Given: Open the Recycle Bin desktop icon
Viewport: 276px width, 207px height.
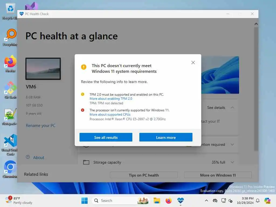Looking at the screenshot, I should [10, 11].
